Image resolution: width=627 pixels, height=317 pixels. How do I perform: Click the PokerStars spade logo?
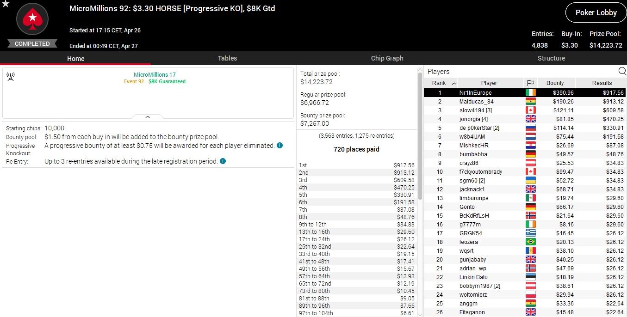tap(32, 19)
